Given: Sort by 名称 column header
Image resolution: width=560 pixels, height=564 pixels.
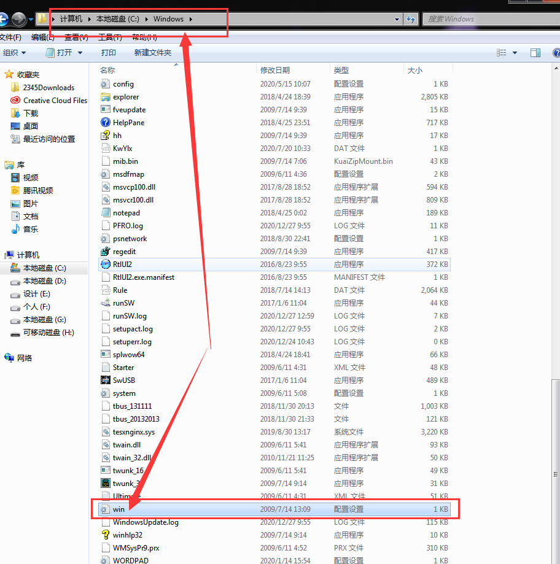Looking at the screenshot, I should click(x=107, y=70).
